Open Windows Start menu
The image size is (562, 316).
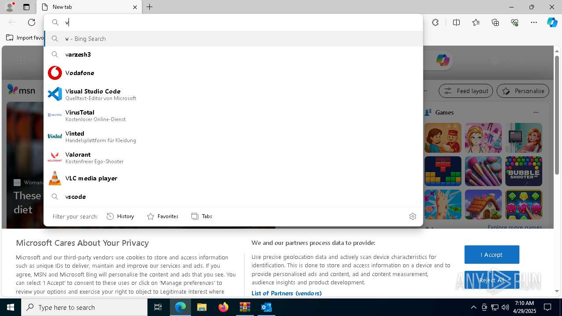pyautogui.click(x=11, y=307)
